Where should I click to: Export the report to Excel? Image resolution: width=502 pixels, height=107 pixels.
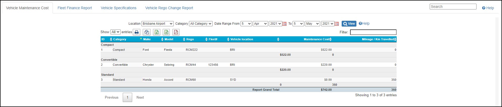tap(157, 32)
